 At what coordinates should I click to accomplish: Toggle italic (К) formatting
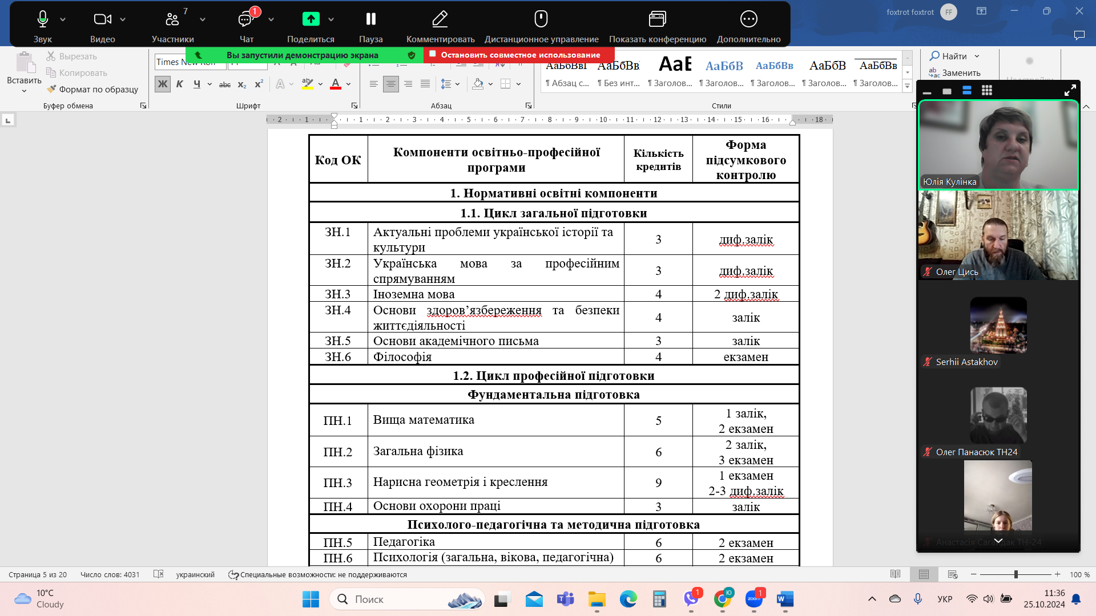179,84
